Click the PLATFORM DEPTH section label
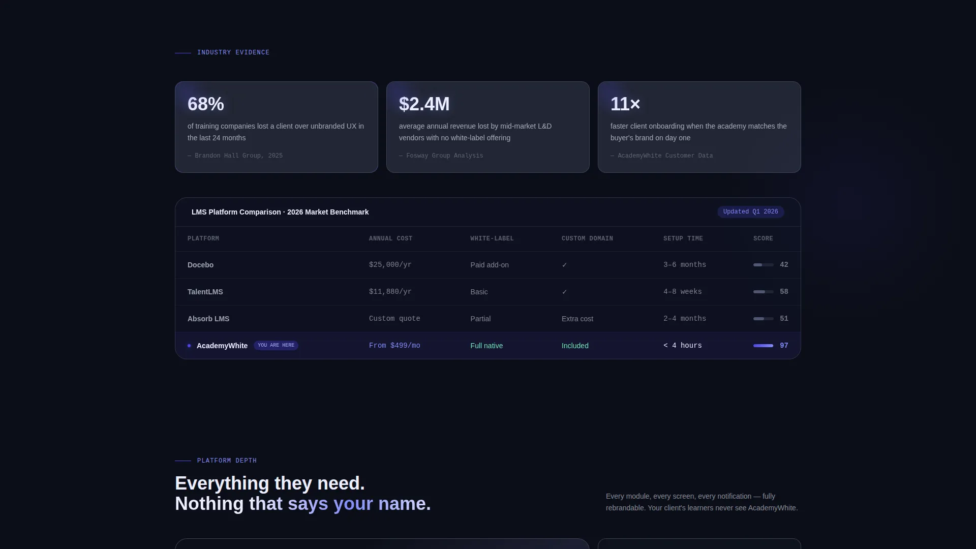976x549 pixels. tap(227, 461)
